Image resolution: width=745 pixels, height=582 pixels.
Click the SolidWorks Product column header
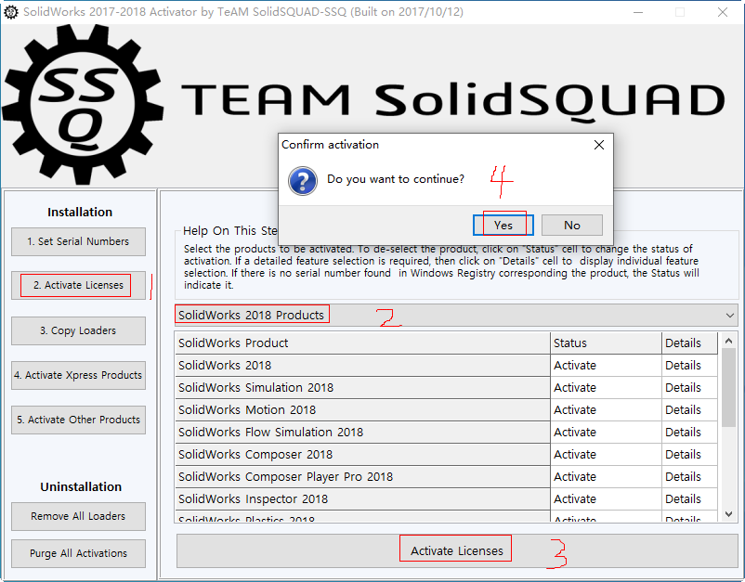[x=362, y=343]
